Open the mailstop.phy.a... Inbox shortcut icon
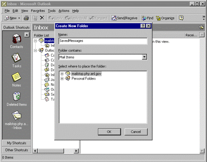The width and height of the screenshot is (207, 162). click(x=17, y=115)
